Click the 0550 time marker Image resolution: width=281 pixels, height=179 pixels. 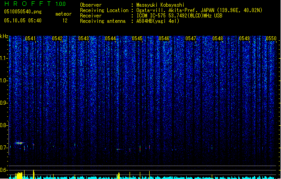(271, 38)
